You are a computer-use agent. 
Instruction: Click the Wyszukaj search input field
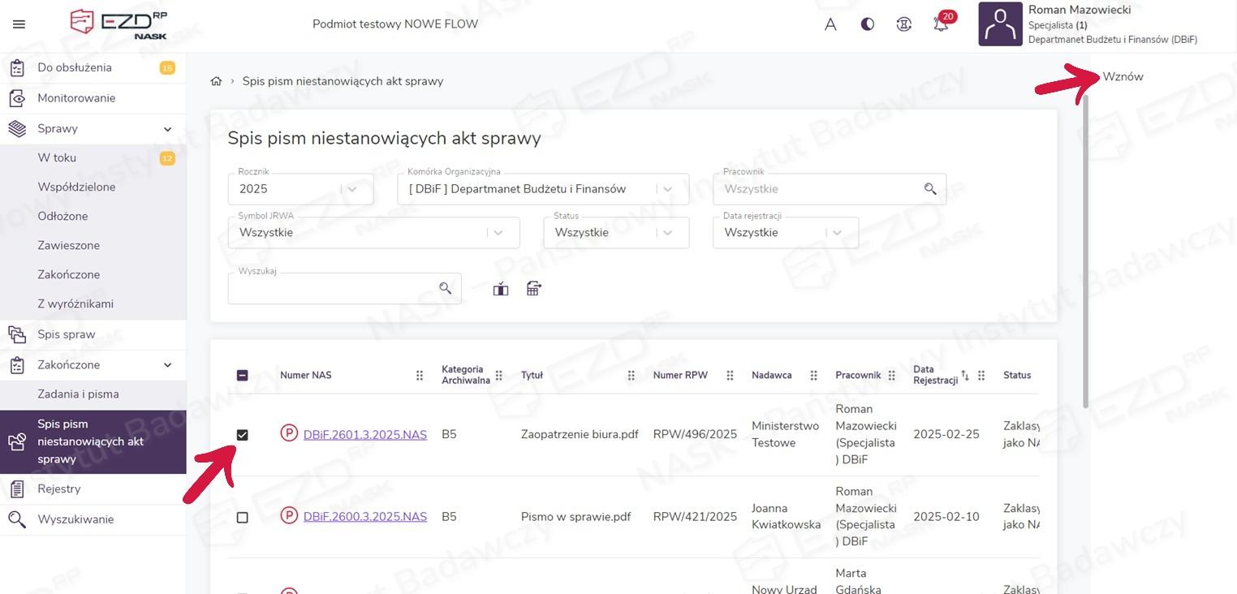tap(333, 289)
